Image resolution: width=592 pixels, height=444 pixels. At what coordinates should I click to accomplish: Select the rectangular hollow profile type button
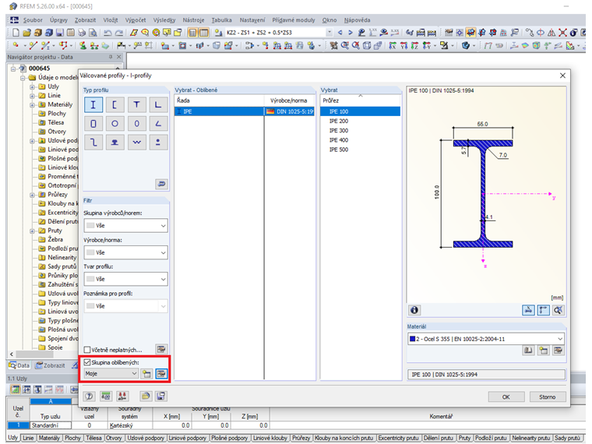tap(93, 123)
